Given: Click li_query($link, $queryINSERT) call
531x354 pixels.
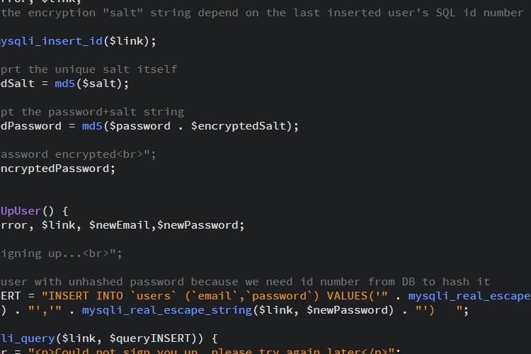Looking at the screenshot, I should 101,338.
